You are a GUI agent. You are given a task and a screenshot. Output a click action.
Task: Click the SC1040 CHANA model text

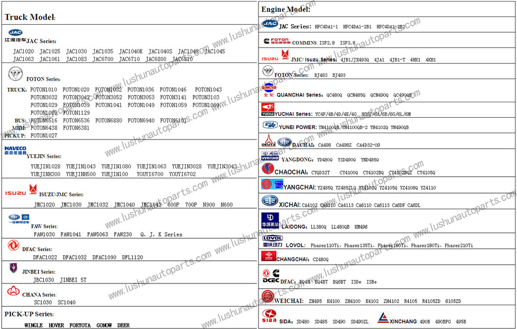click(x=67, y=302)
